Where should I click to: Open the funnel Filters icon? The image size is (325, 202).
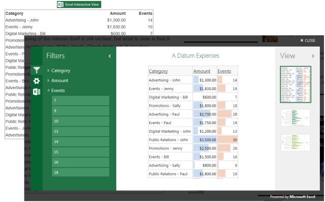(x=37, y=70)
